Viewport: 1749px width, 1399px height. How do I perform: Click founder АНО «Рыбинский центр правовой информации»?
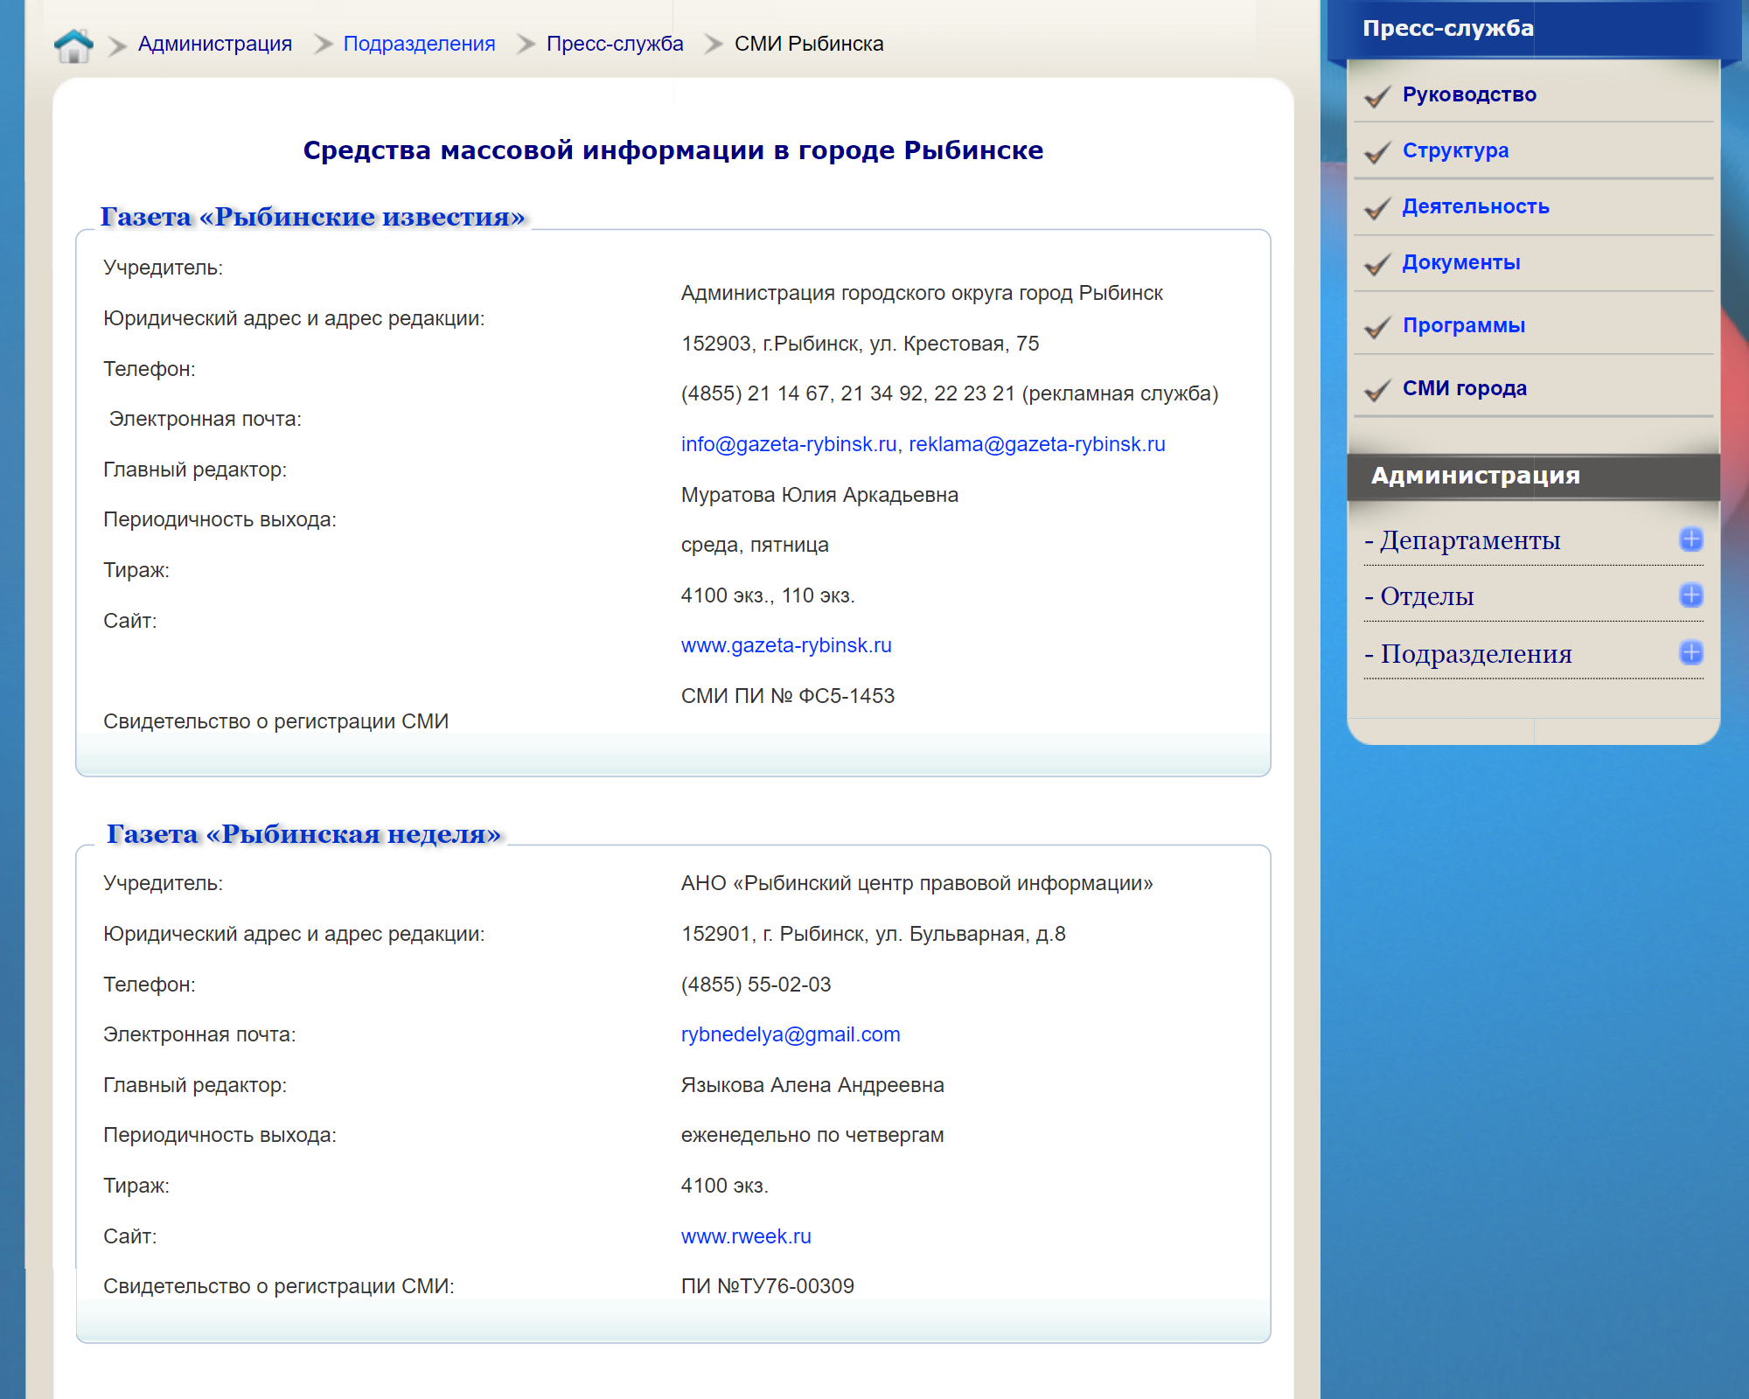pyautogui.click(x=917, y=883)
